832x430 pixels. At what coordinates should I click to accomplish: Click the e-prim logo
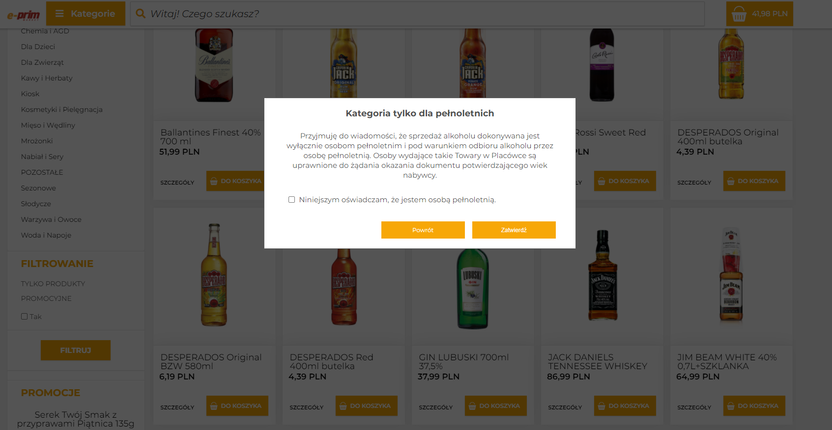tap(23, 15)
